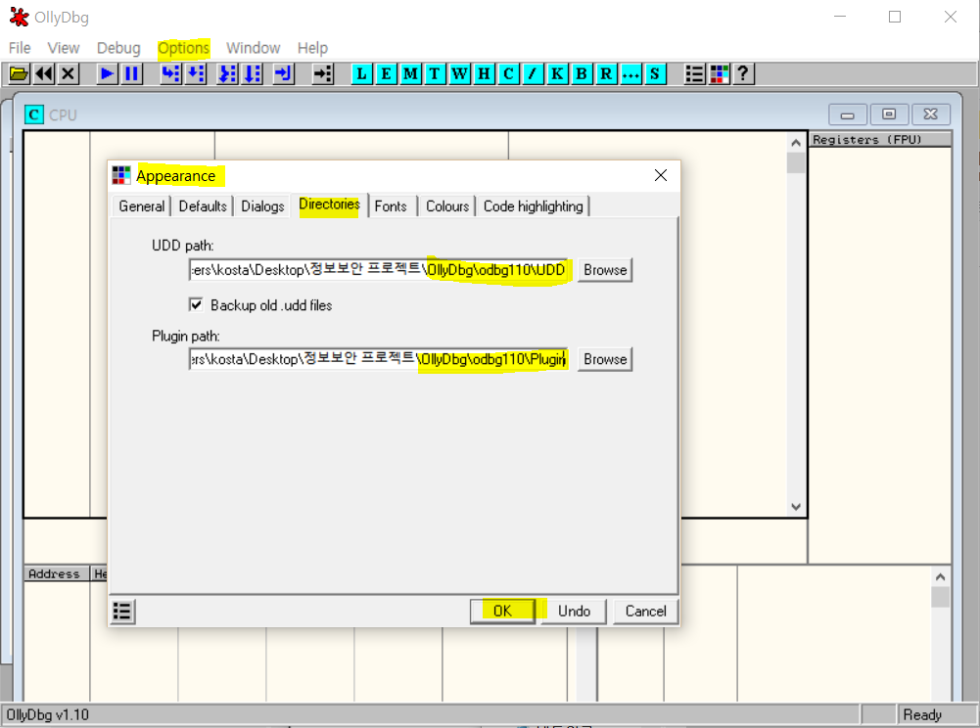Switch to the Defaults tab

[203, 206]
